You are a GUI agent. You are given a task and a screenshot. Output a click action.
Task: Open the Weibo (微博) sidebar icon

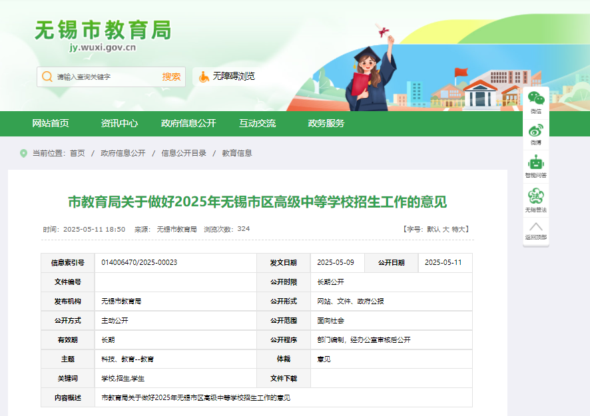535,131
